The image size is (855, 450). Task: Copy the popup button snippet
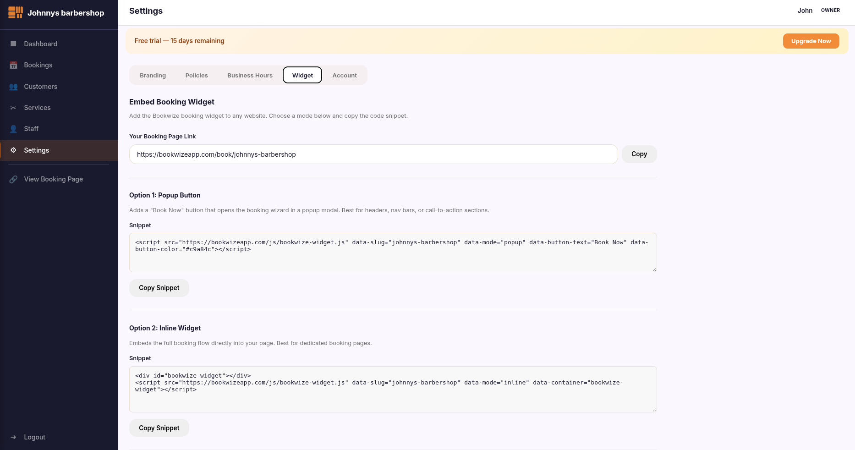tap(159, 288)
